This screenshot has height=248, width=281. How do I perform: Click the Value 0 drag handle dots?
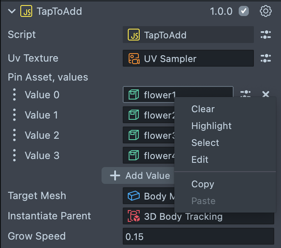tap(14, 95)
